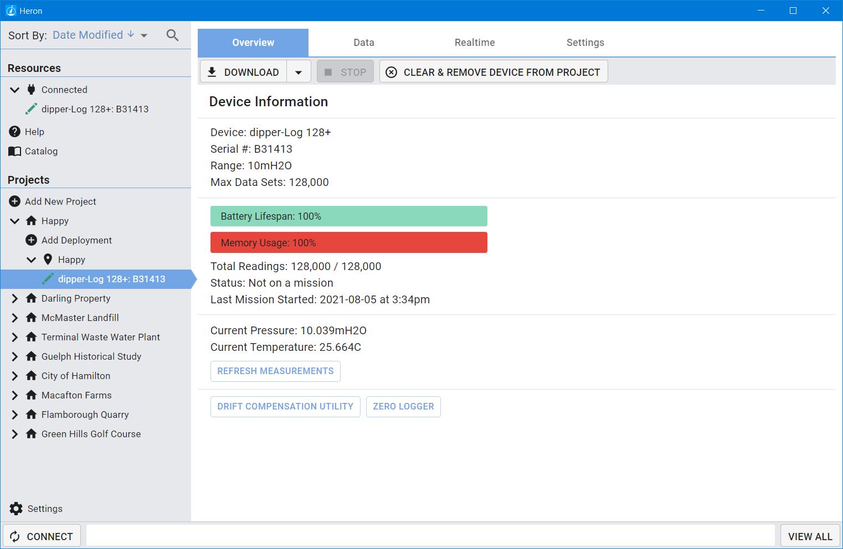The height and width of the screenshot is (549, 843).
Task: Click the Darling Property house icon
Action: tap(32, 298)
